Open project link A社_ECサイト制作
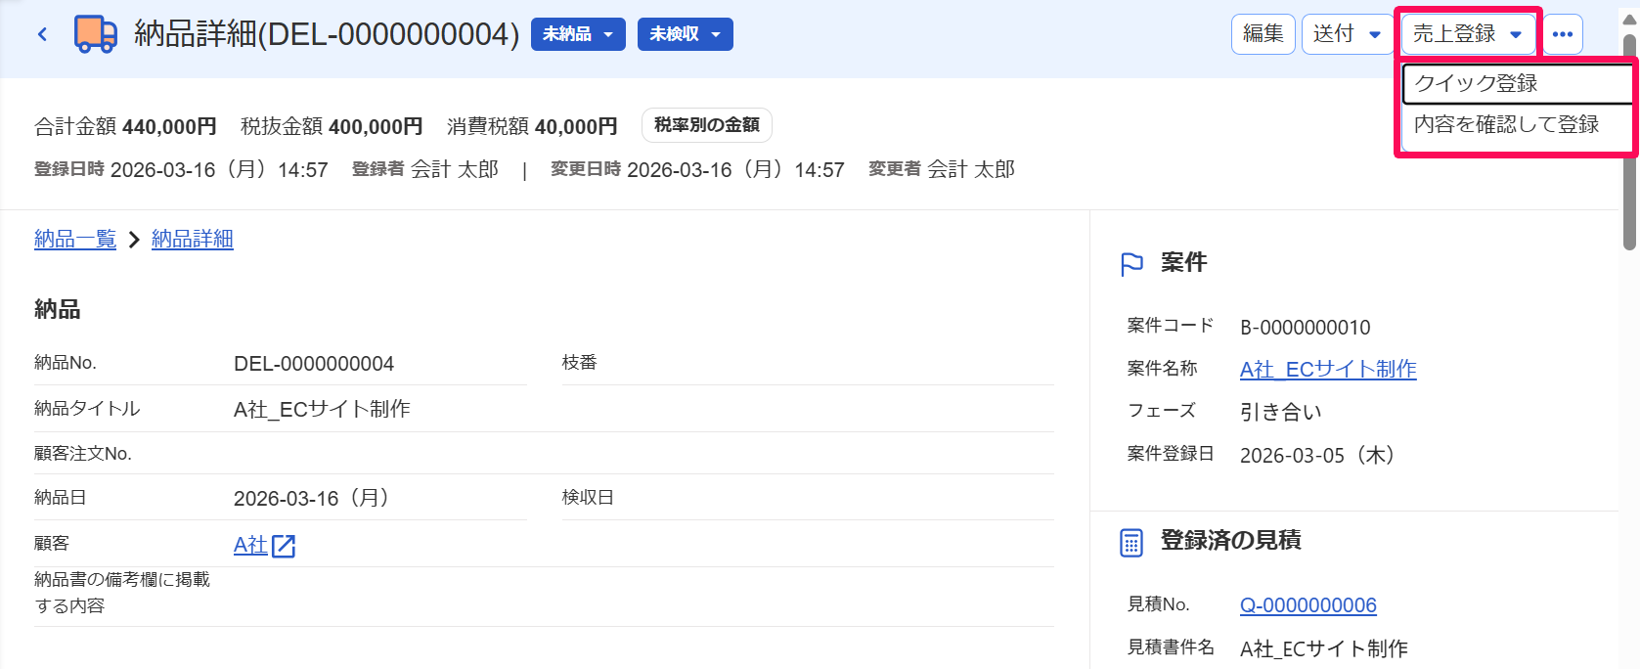1640x669 pixels. click(1328, 370)
